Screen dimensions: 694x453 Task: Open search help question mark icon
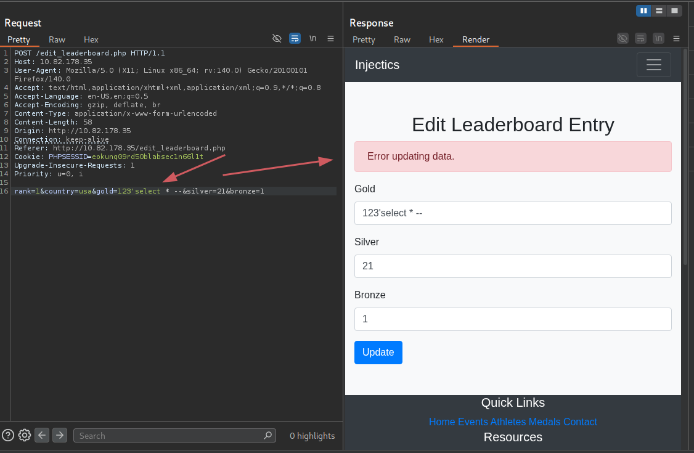(8, 435)
